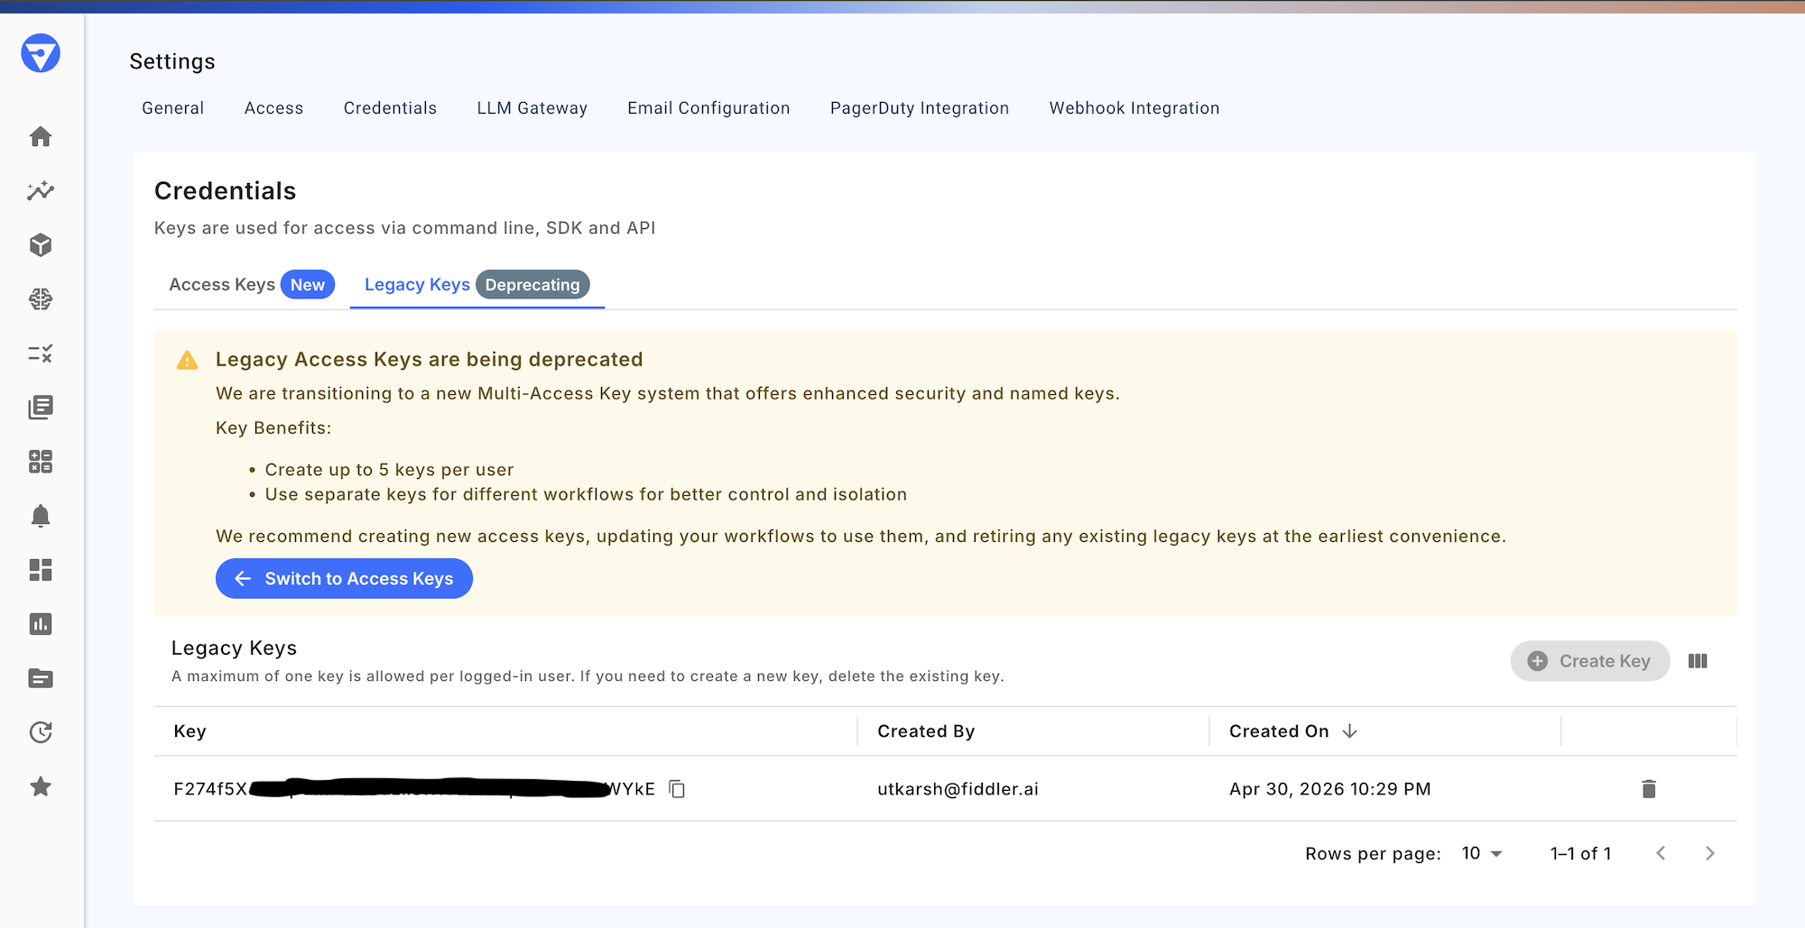Switch to the Access Keys sub-tab
The height and width of the screenshot is (928, 1805).
coord(252,285)
